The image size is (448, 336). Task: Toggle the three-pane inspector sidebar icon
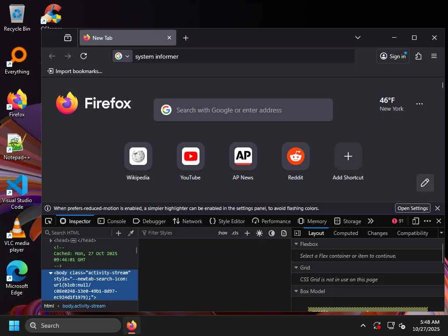click(297, 233)
